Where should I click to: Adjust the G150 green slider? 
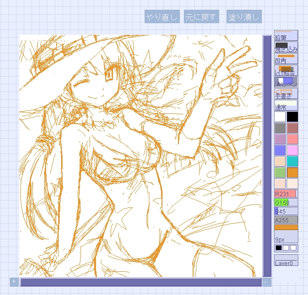(286, 202)
